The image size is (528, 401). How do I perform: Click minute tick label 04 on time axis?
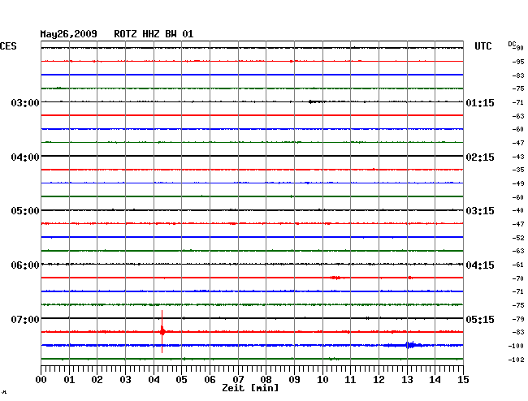coord(154,380)
